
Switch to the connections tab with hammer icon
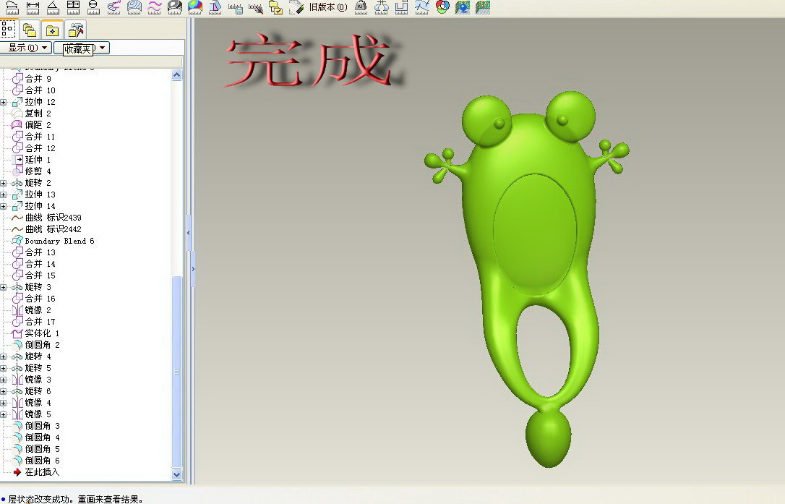point(76,30)
